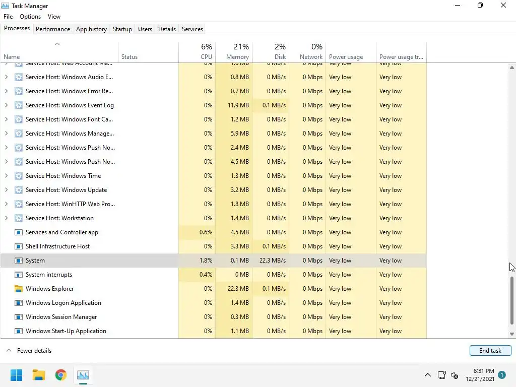Click the Windows Session Manager icon
The height and width of the screenshot is (387, 516).
(19, 317)
